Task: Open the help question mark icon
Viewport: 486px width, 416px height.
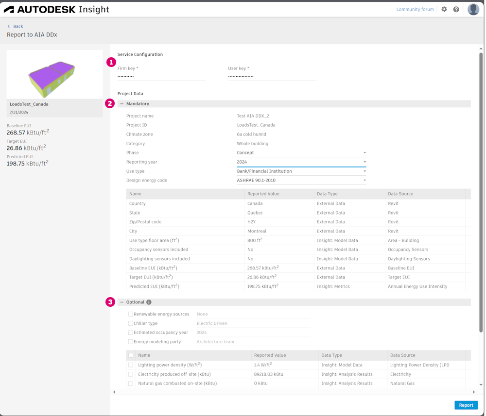Action: point(456,9)
